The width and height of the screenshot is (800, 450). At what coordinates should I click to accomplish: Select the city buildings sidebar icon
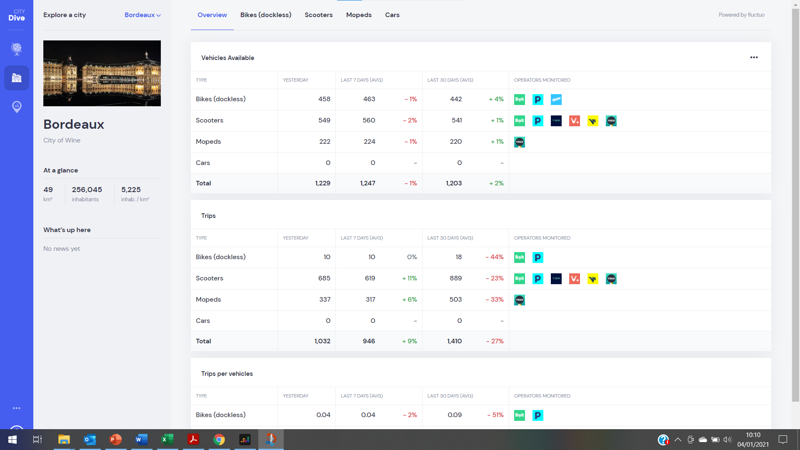(17, 78)
